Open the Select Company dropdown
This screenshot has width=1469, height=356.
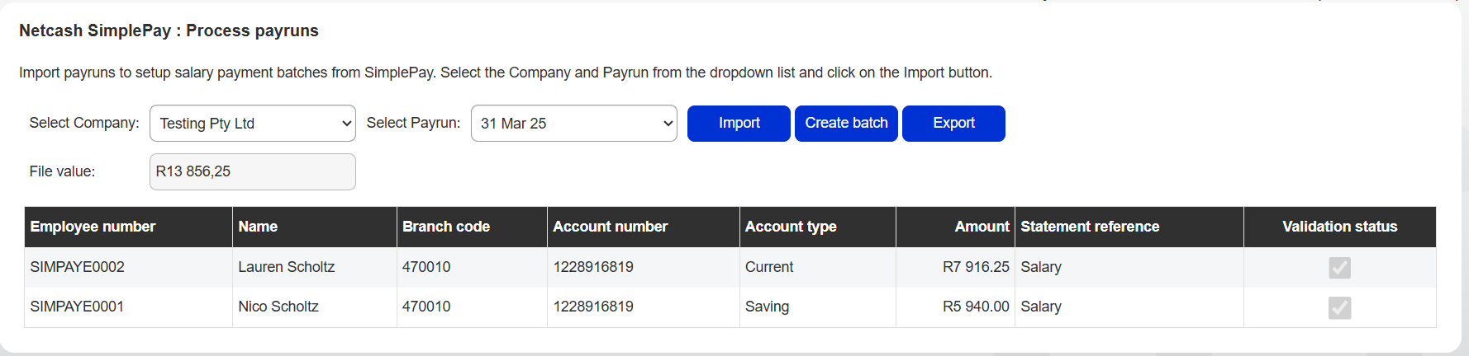[x=253, y=124]
